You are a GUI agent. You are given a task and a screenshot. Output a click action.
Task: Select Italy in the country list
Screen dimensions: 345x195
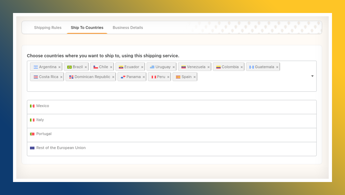tap(172, 121)
